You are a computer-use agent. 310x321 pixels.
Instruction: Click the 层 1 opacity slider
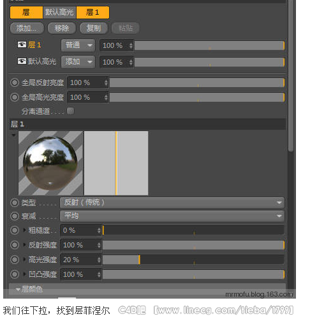point(209,45)
